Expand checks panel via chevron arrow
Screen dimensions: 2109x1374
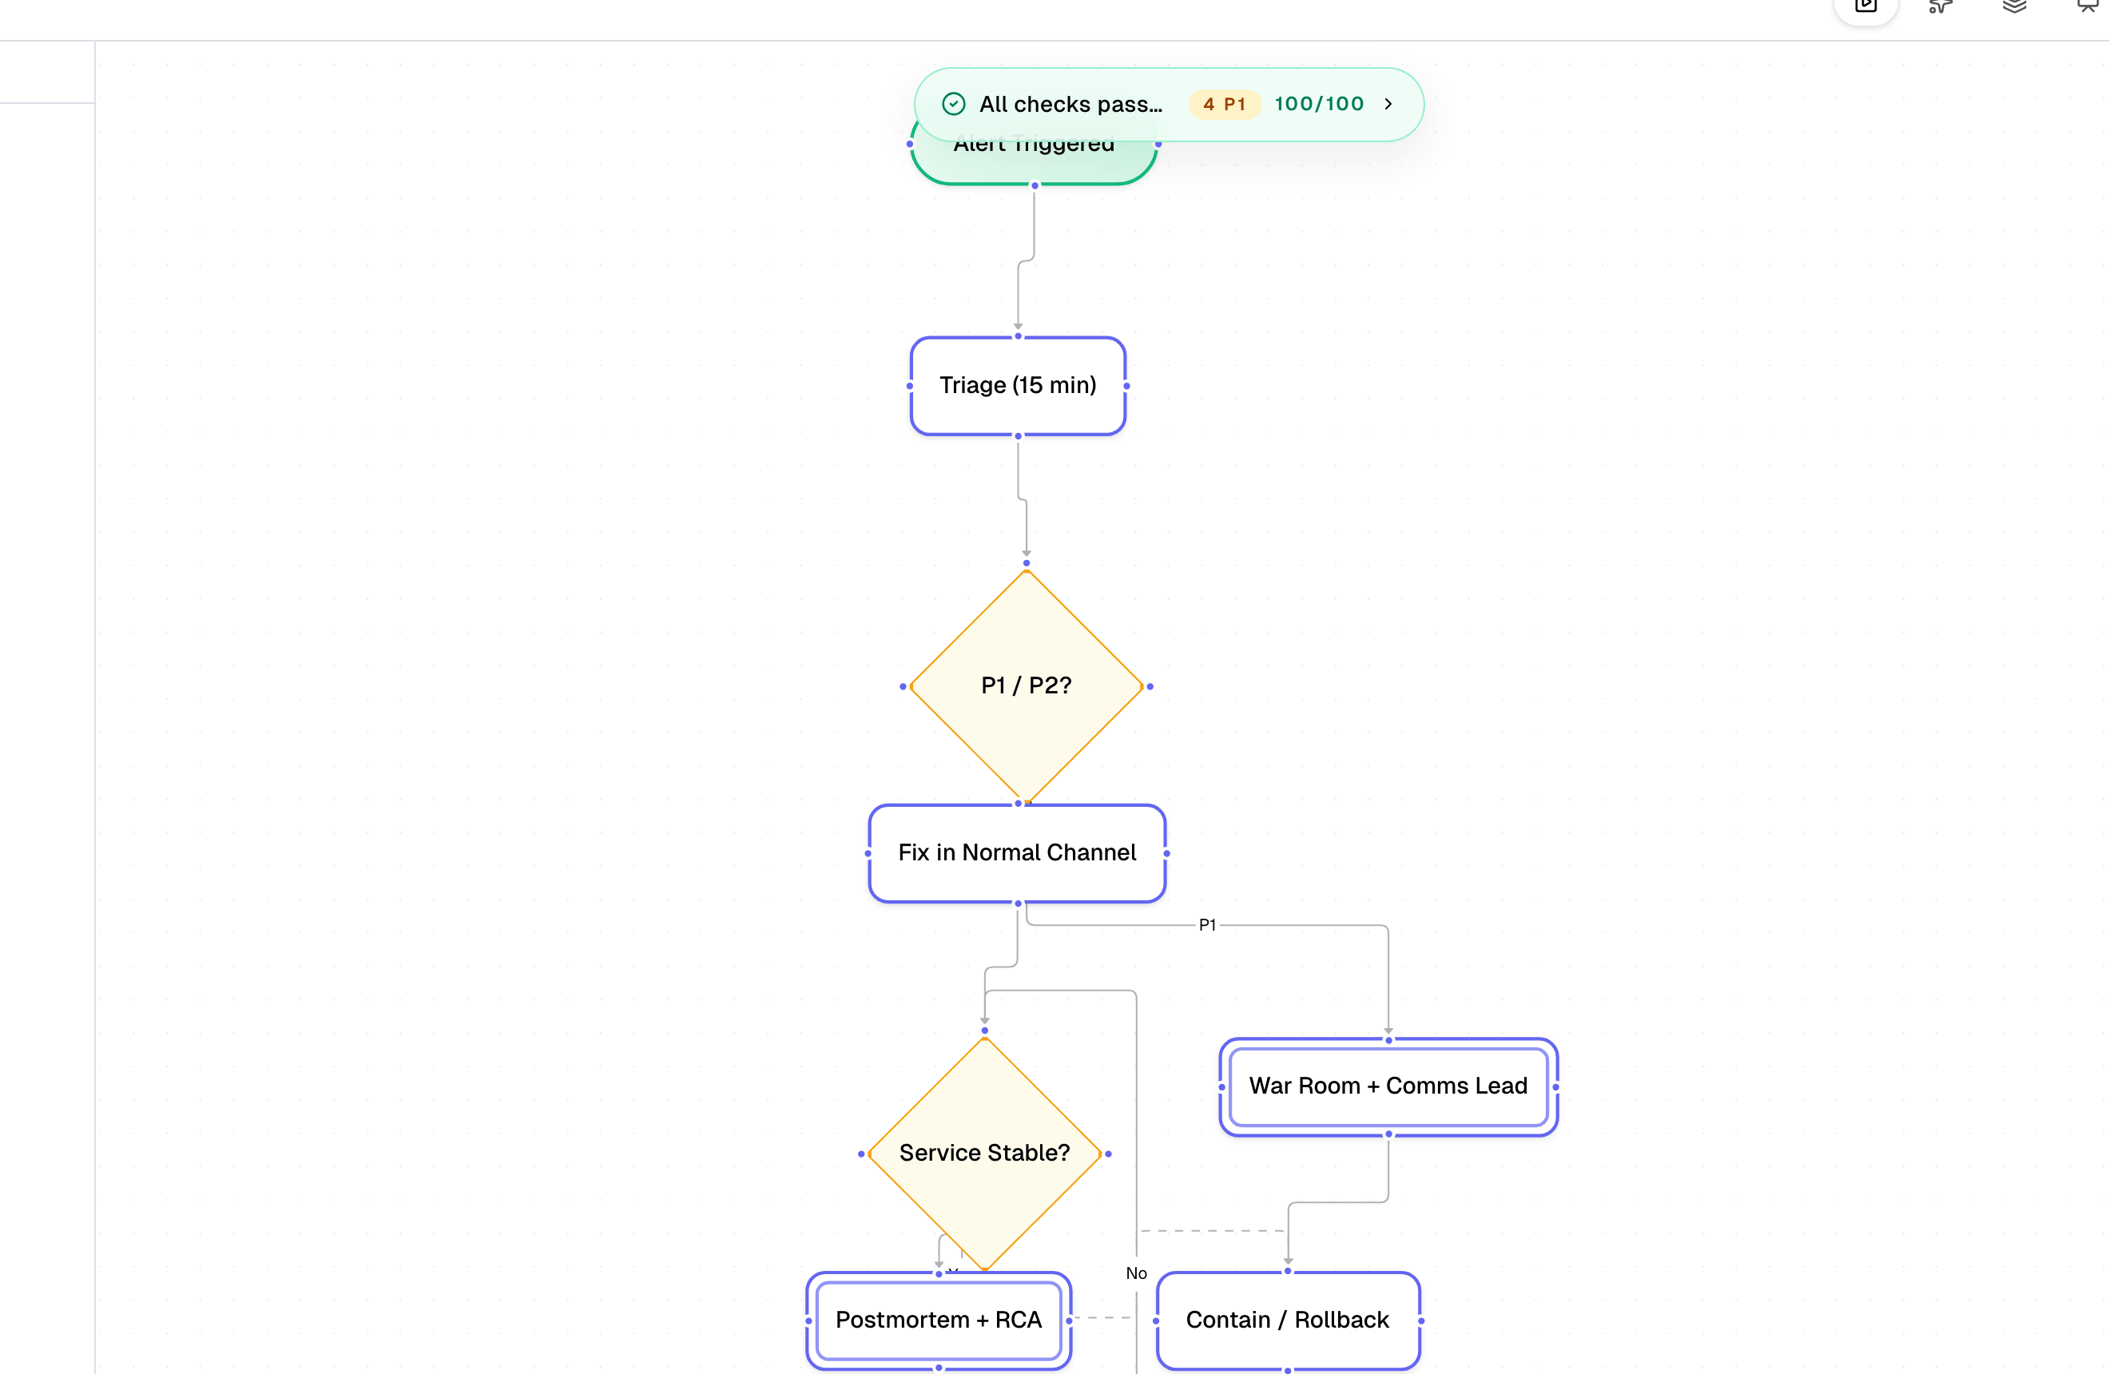coord(1388,104)
